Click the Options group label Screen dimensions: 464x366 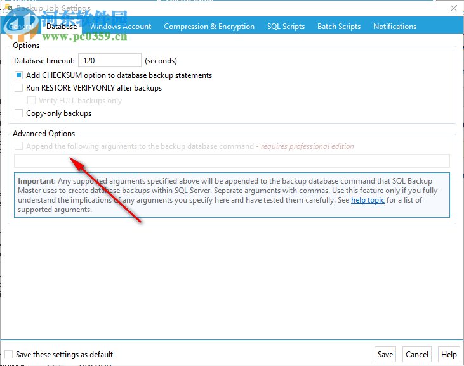coord(26,46)
